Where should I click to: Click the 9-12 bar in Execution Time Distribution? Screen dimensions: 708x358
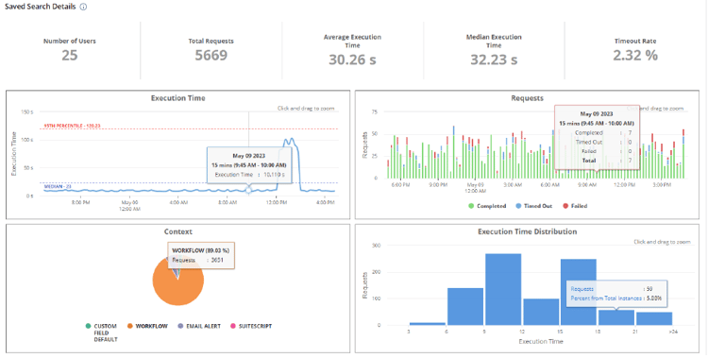[503, 289]
